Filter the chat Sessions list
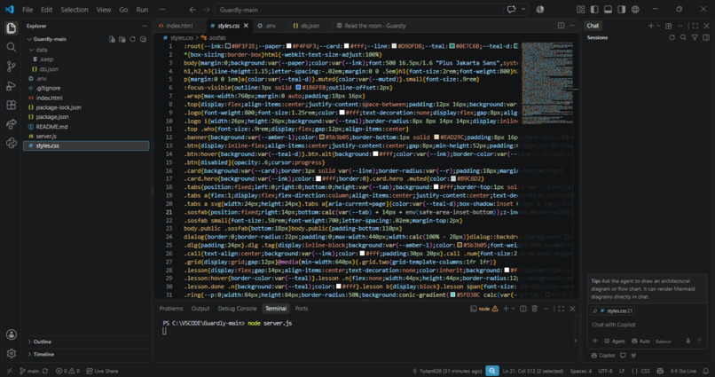Viewport: 715px width, 377px height. point(695,37)
